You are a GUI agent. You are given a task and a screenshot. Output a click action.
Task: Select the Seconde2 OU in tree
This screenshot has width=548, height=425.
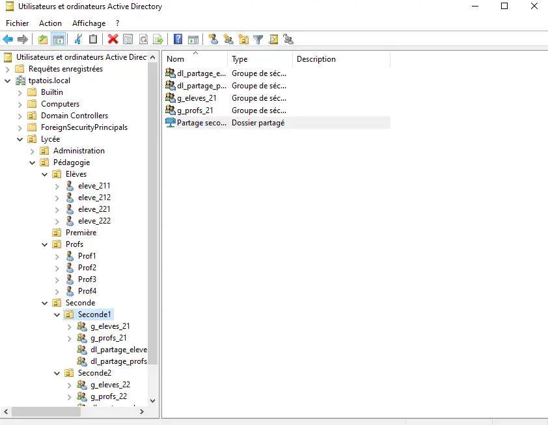click(x=95, y=373)
